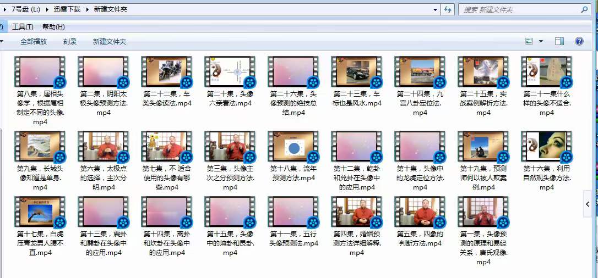598x278 pixels.
Task: Click the search magnifier icon
Action: click(584, 10)
